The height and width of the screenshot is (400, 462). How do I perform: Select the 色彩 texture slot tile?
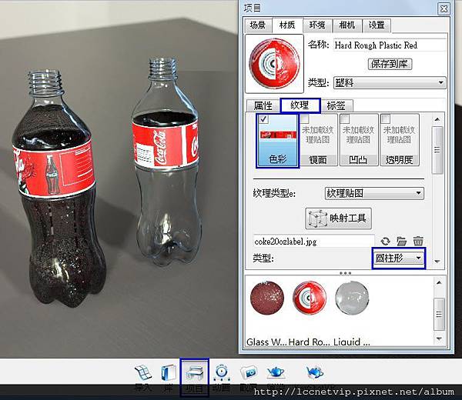(277, 141)
